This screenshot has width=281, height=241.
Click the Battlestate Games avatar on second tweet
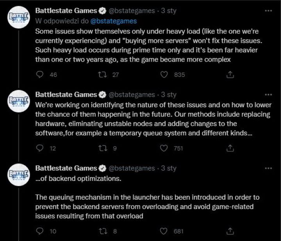pyautogui.click(x=19, y=101)
